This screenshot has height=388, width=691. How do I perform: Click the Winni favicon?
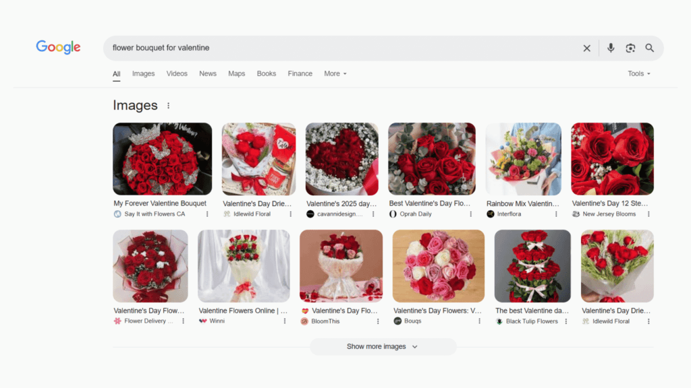(202, 321)
